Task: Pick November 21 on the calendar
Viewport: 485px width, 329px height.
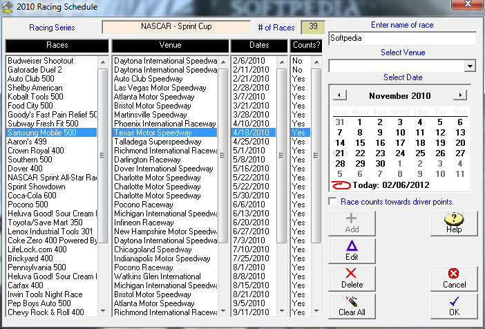Action: coord(340,153)
